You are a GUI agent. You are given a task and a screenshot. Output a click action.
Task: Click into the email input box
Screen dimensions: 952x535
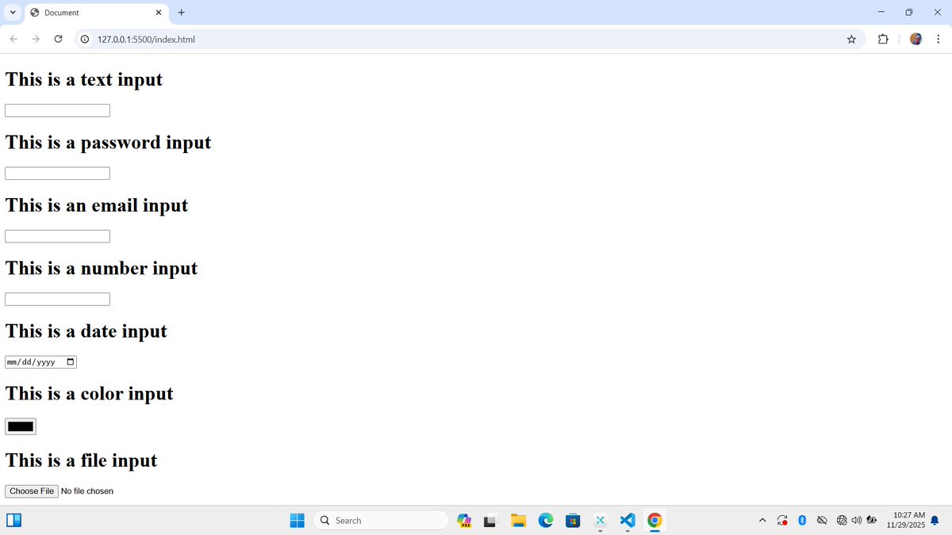[57, 236]
